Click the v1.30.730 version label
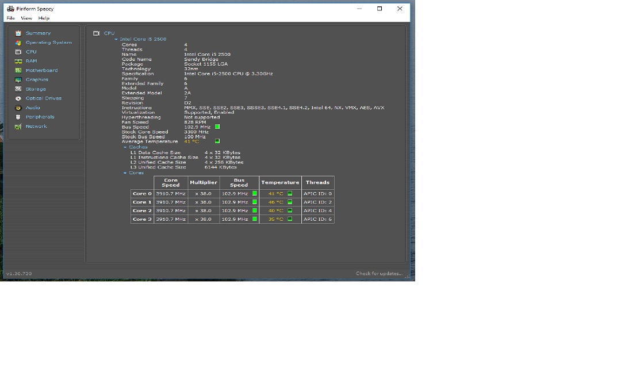This screenshot has width=621, height=383. (19, 274)
